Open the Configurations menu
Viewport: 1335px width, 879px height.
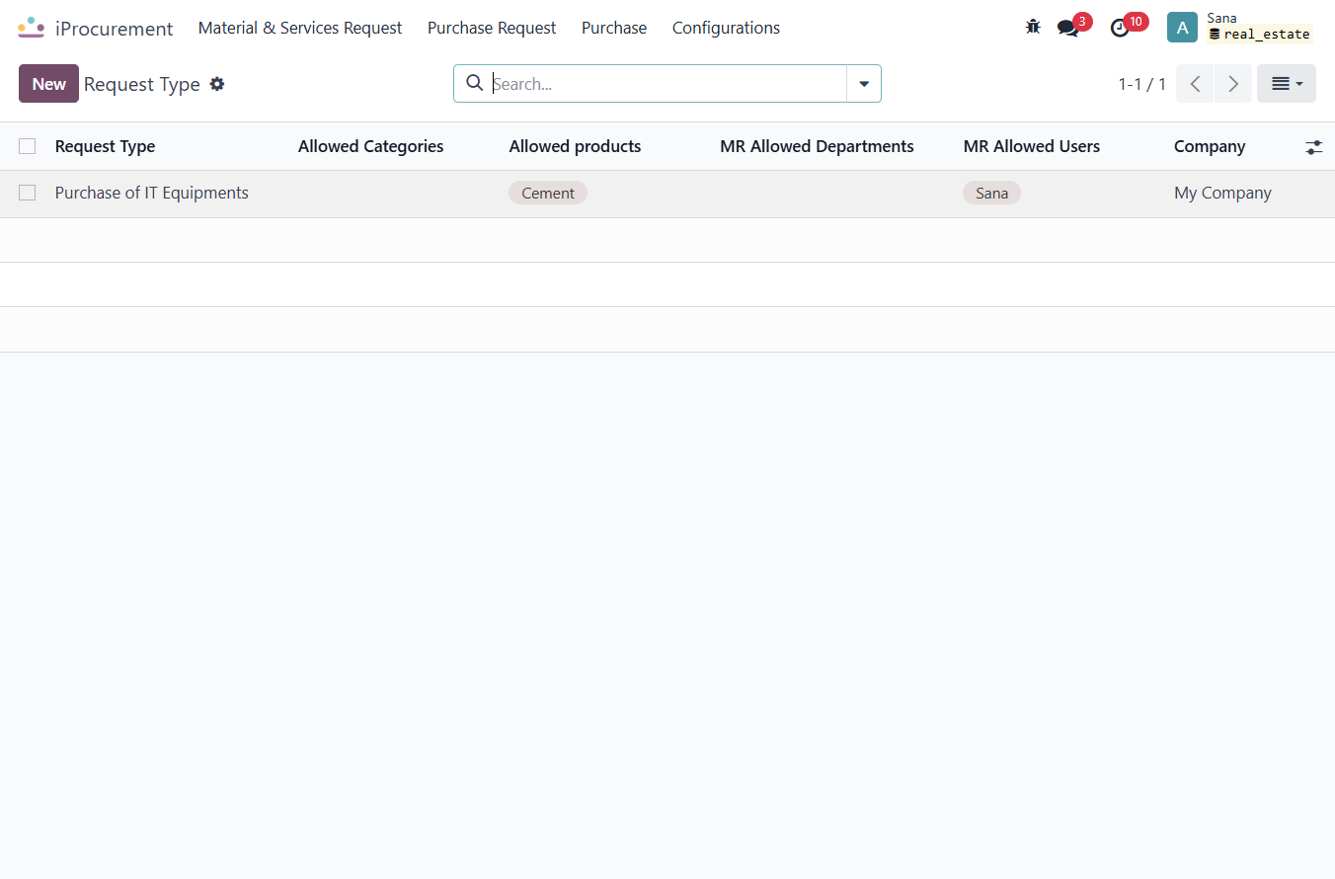pos(726,28)
